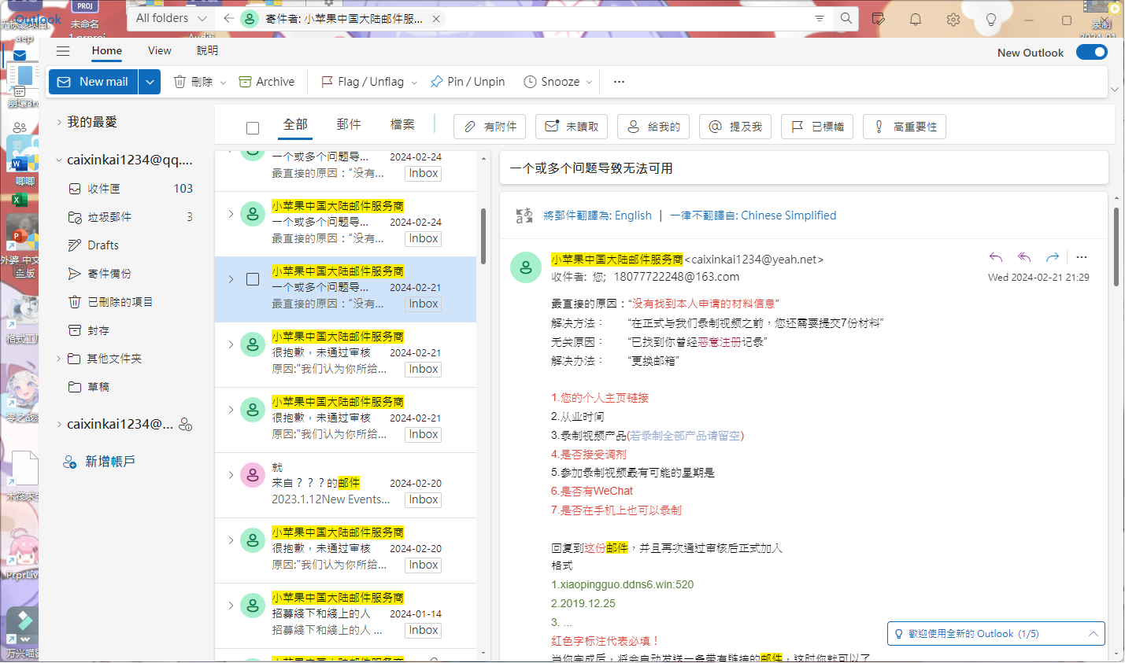Open the hamburger navigation menu
This screenshot has width=1125, height=663.
tap(63, 51)
